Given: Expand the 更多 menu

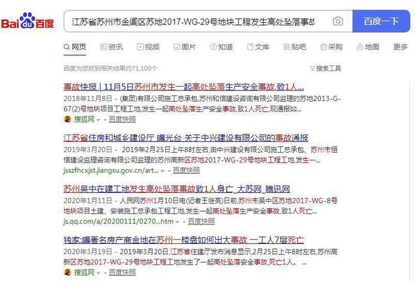Looking at the screenshot, I should click(400, 47).
